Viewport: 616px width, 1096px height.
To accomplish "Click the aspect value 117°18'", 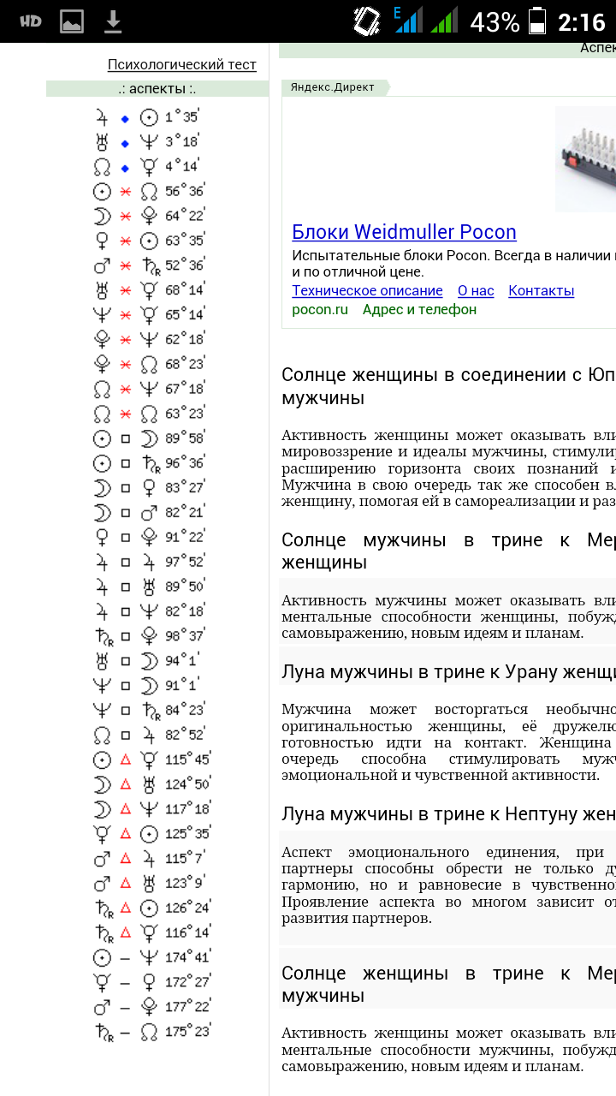I will click(188, 809).
